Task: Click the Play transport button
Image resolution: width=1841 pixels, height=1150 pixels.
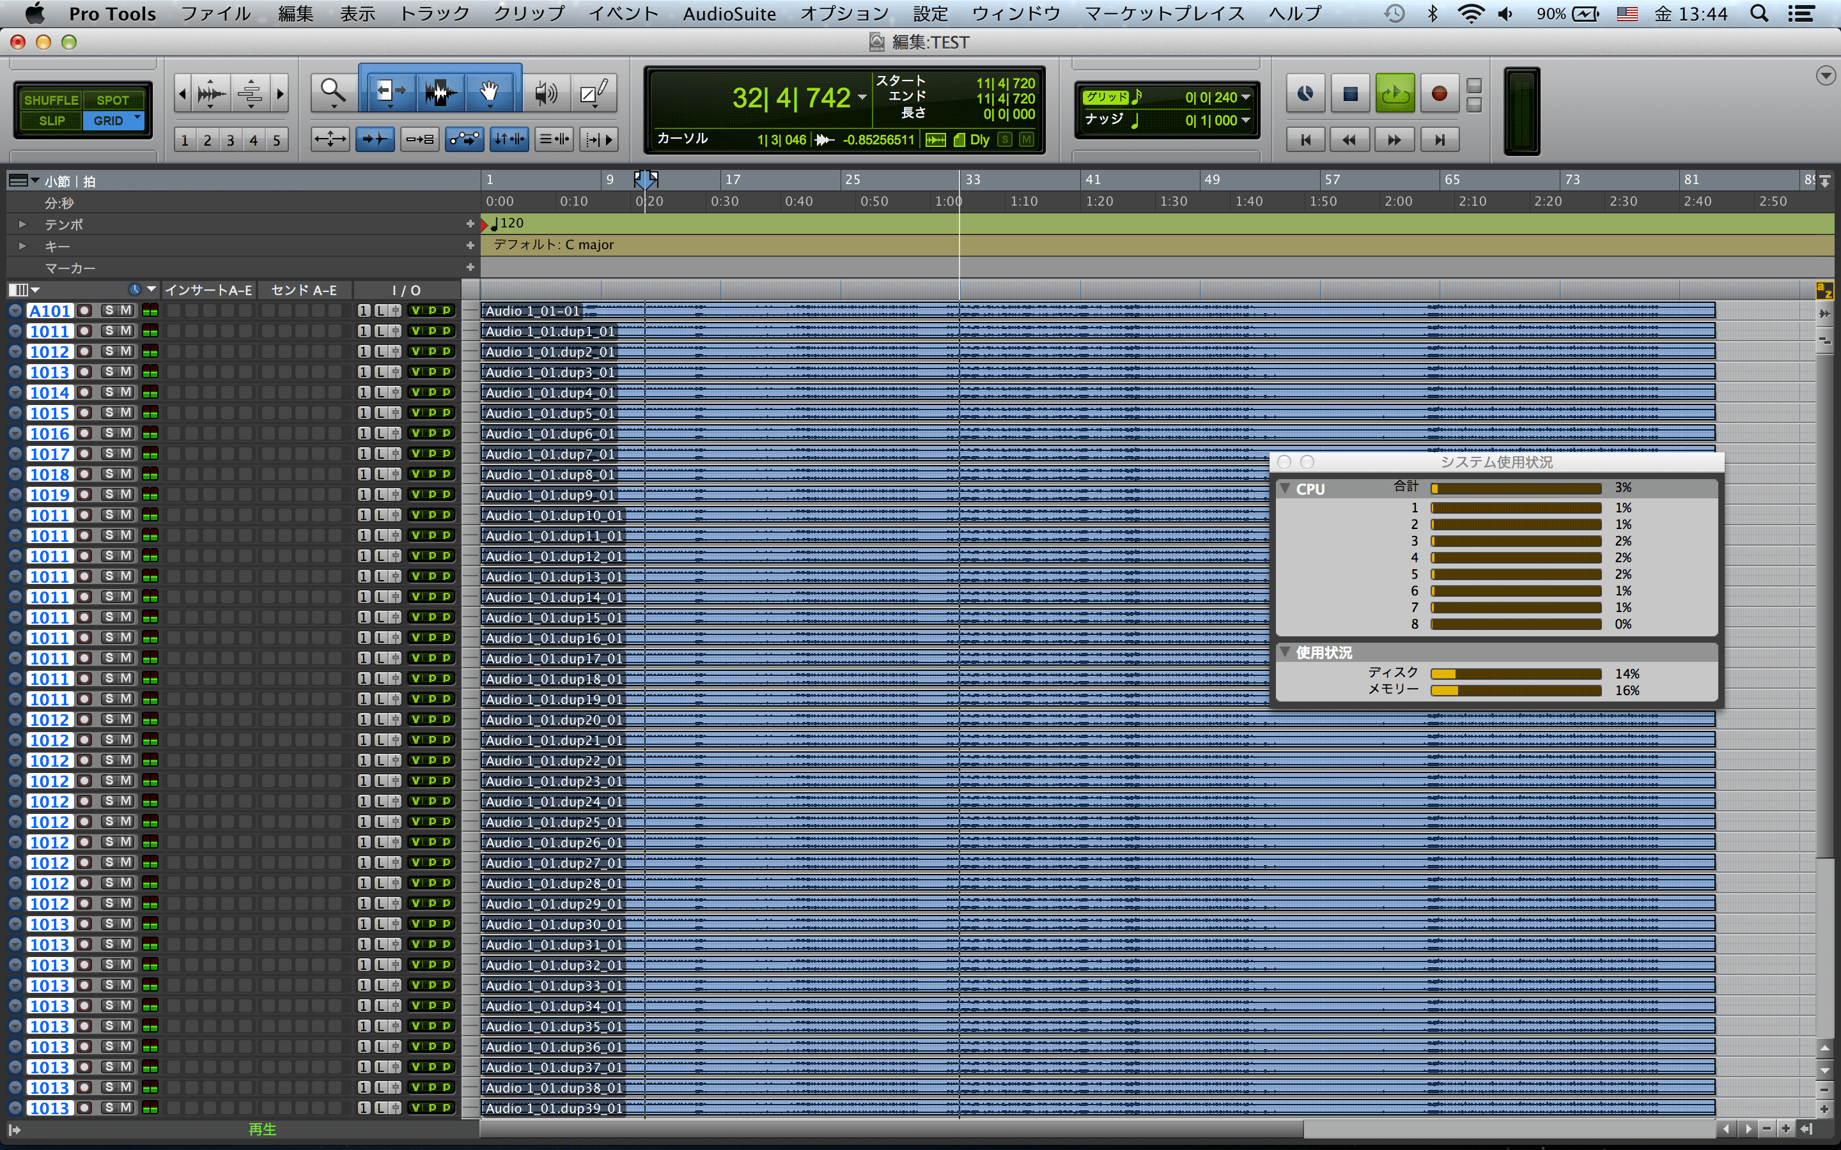Action: (1394, 93)
